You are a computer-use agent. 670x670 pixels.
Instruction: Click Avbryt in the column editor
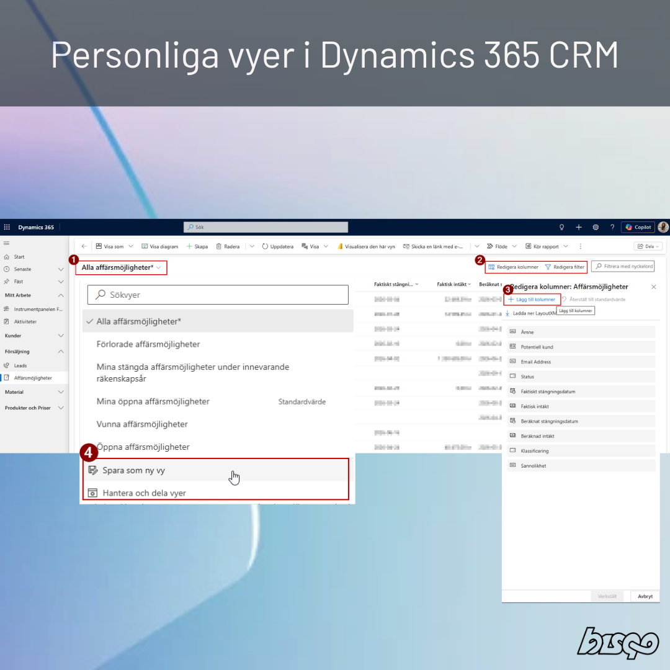coord(645,596)
